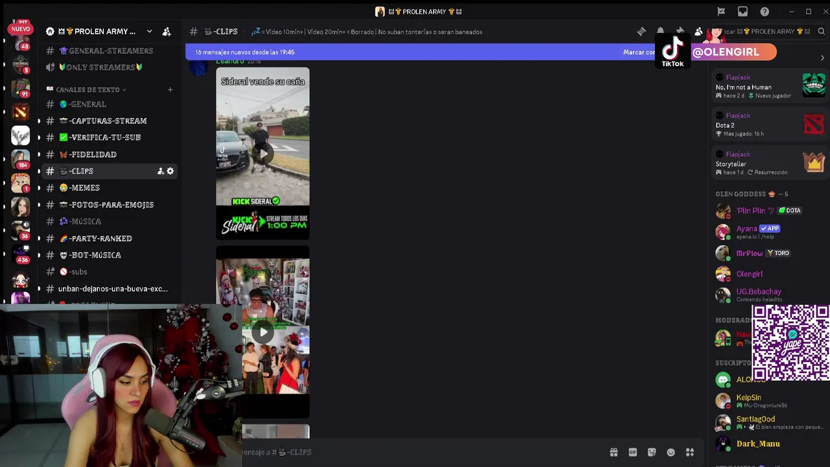The height and width of the screenshot is (467, 830).
Task: Open settings gear on -CLIPS channel row
Action: pyautogui.click(x=170, y=171)
